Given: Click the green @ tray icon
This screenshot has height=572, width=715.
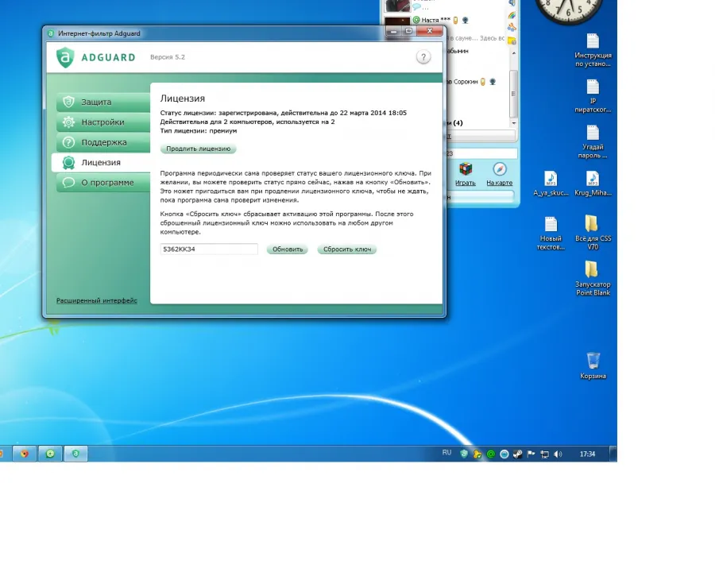Looking at the screenshot, I should coord(491,454).
